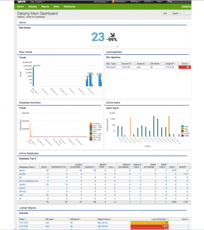
Task: Toggle the root legend entry
Action: click(x=185, y=126)
